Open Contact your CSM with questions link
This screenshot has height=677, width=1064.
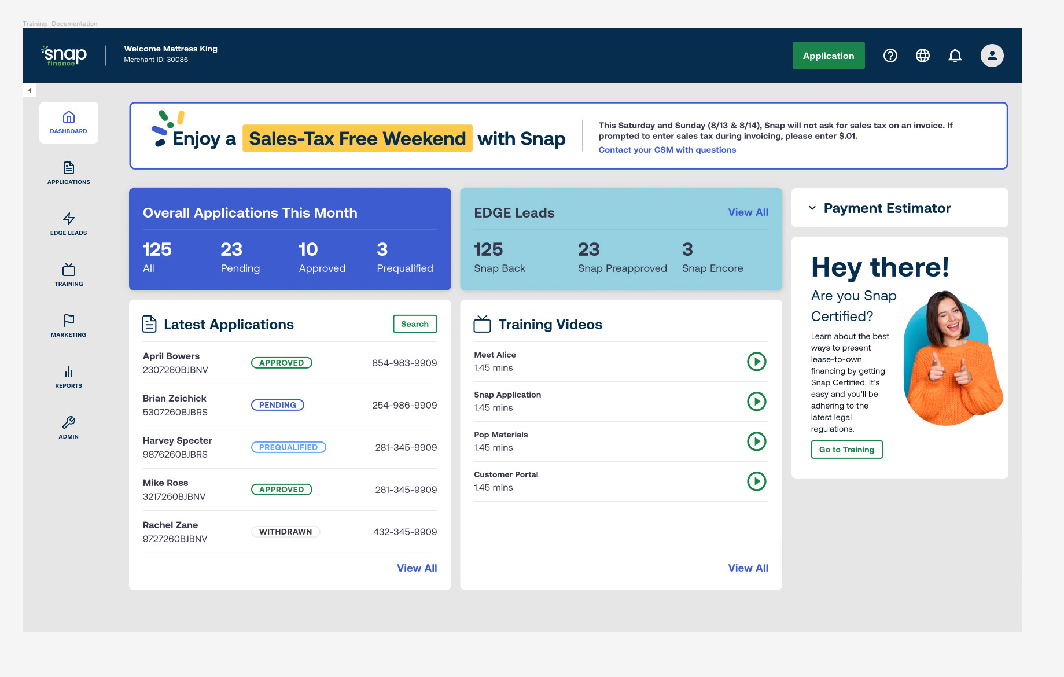[x=667, y=150]
